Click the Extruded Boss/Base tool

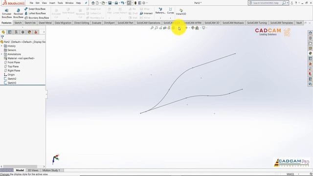pos(6,13)
